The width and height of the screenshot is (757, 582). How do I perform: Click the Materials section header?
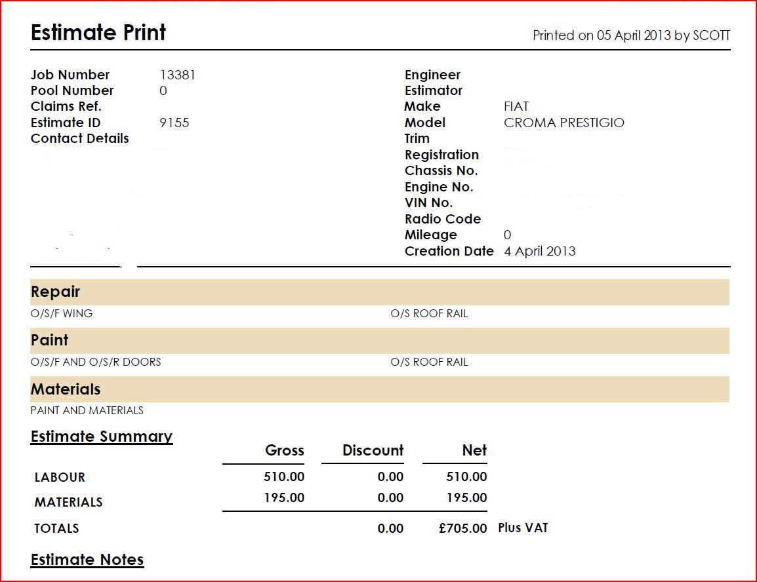[x=379, y=389]
